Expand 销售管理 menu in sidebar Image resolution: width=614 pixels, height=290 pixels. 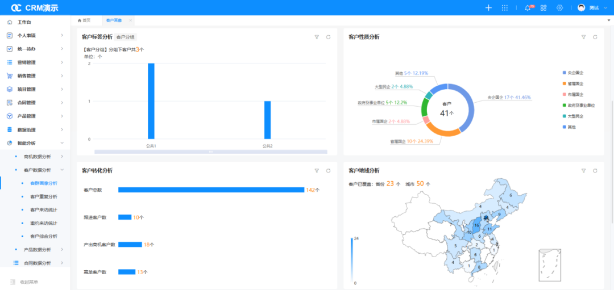tap(34, 75)
